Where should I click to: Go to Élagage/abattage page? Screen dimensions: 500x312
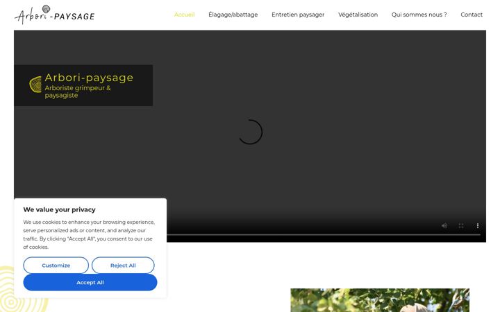[233, 15]
